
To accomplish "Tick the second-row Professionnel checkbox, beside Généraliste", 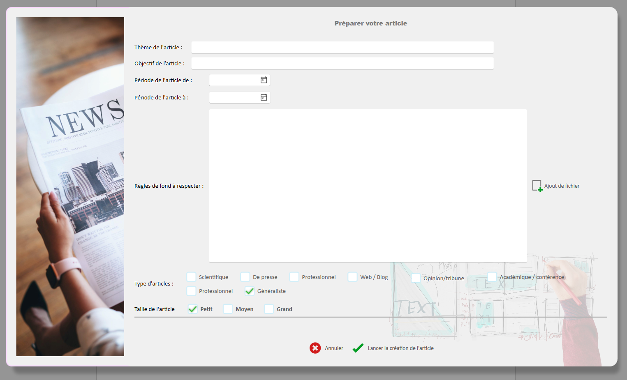I will point(191,291).
